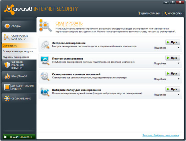Click the СКАНИРОВАТЬ page heading
Viewport: 186px width, 141px height.
coord(69,23)
